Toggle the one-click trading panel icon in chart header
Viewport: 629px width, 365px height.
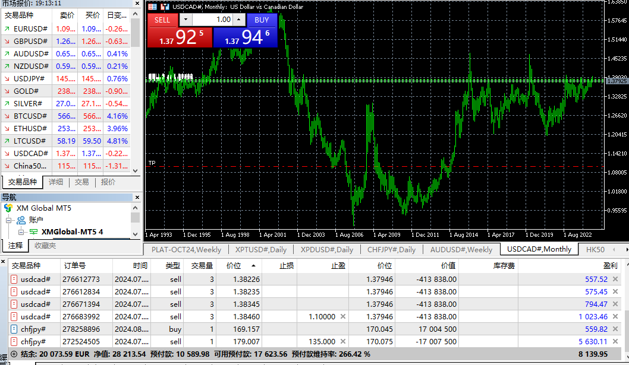(152, 7)
